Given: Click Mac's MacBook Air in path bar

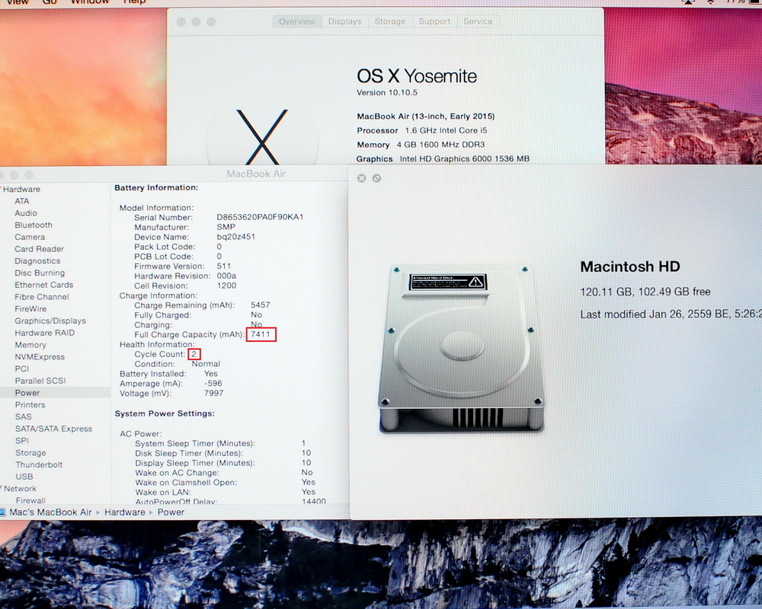Looking at the screenshot, I should [50, 512].
